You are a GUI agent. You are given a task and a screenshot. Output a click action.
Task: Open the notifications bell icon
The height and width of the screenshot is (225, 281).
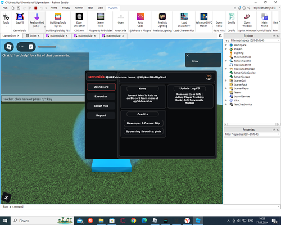click(239, 8)
